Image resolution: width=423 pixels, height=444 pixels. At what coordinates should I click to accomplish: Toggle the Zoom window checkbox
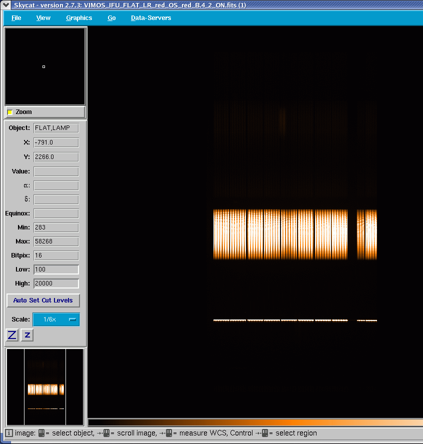[x=10, y=112]
